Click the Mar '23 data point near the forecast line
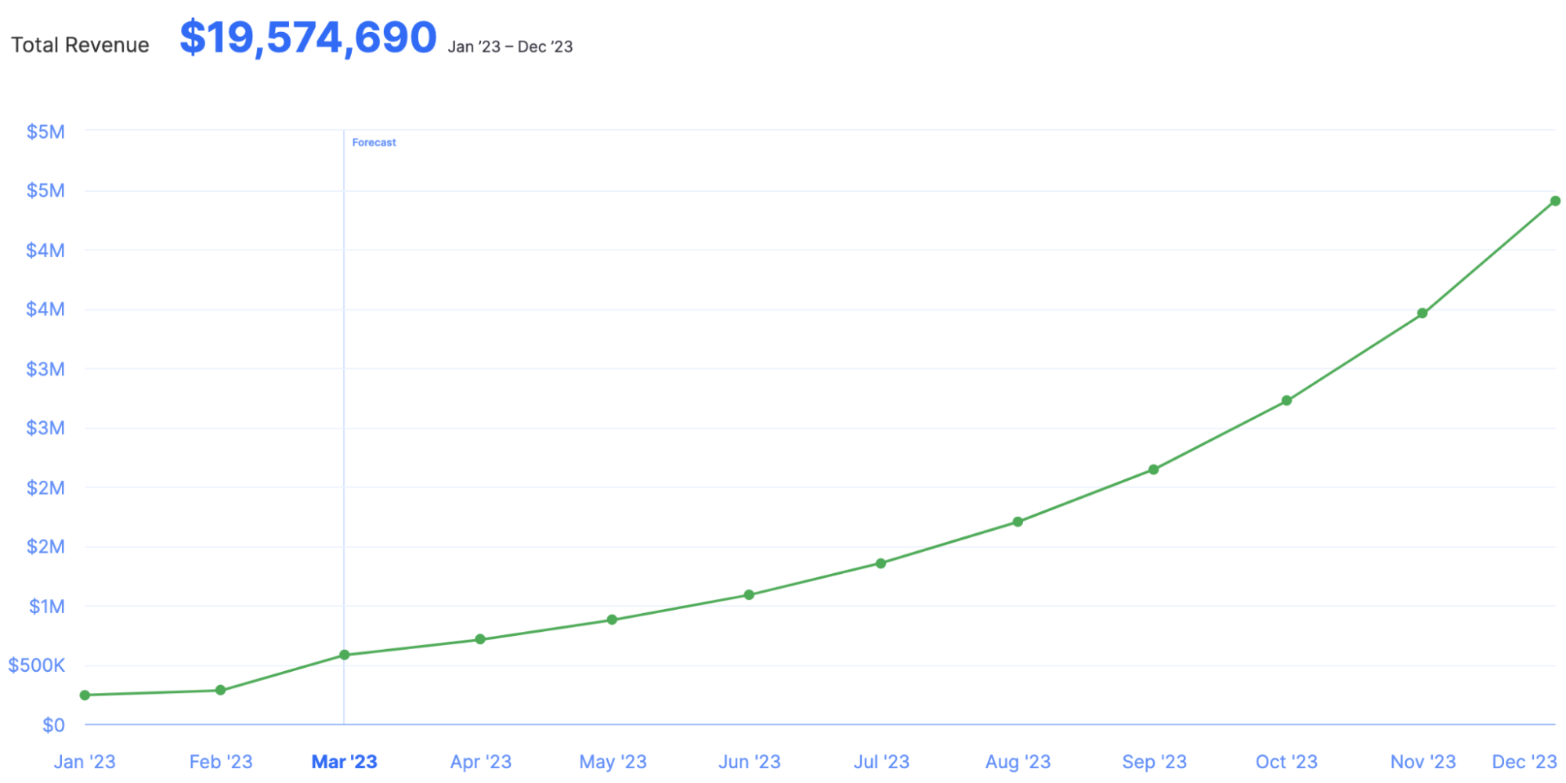This screenshot has width=1566, height=783. [345, 655]
